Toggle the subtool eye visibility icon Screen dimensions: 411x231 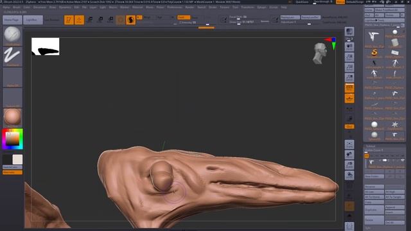pos(403,160)
